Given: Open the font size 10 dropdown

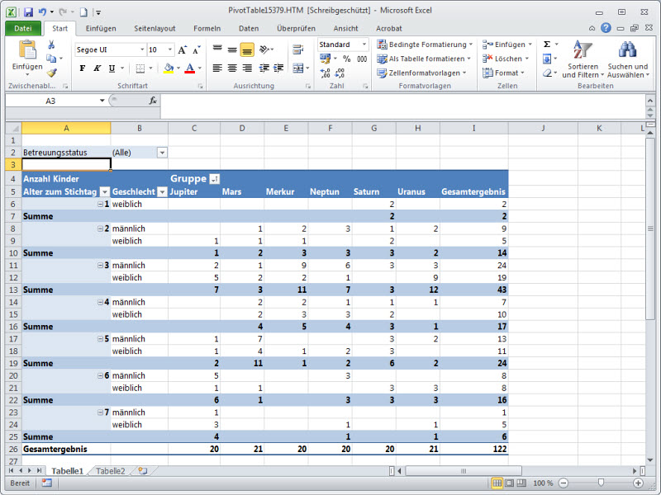Looking at the screenshot, I should (x=170, y=49).
